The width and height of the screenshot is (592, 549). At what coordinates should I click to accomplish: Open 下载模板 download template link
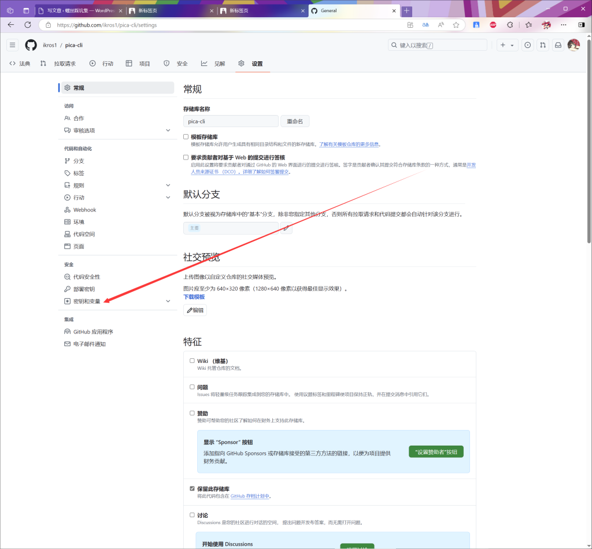pos(194,297)
